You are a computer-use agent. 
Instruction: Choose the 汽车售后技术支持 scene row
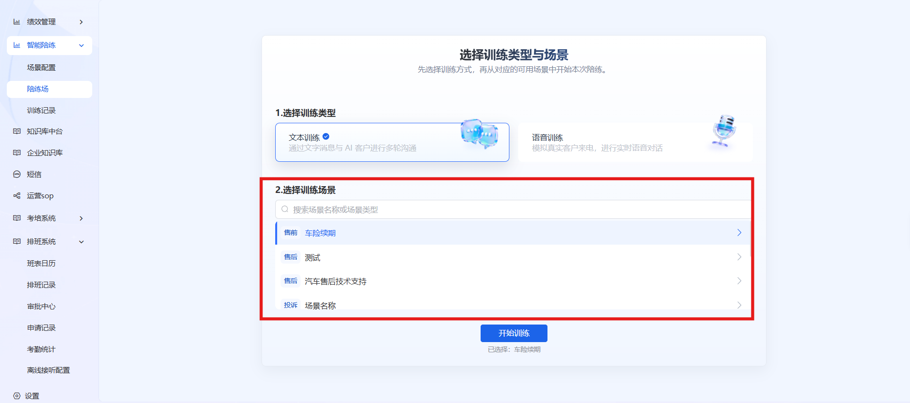point(513,281)
